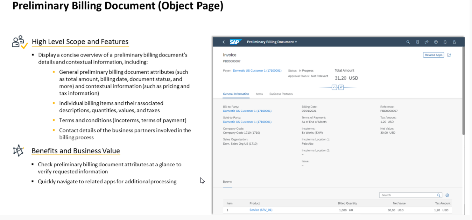This screenshot has height=220, width=472.
Task: Click the back arrow in SAP header
Action: [x=224, y=42]
